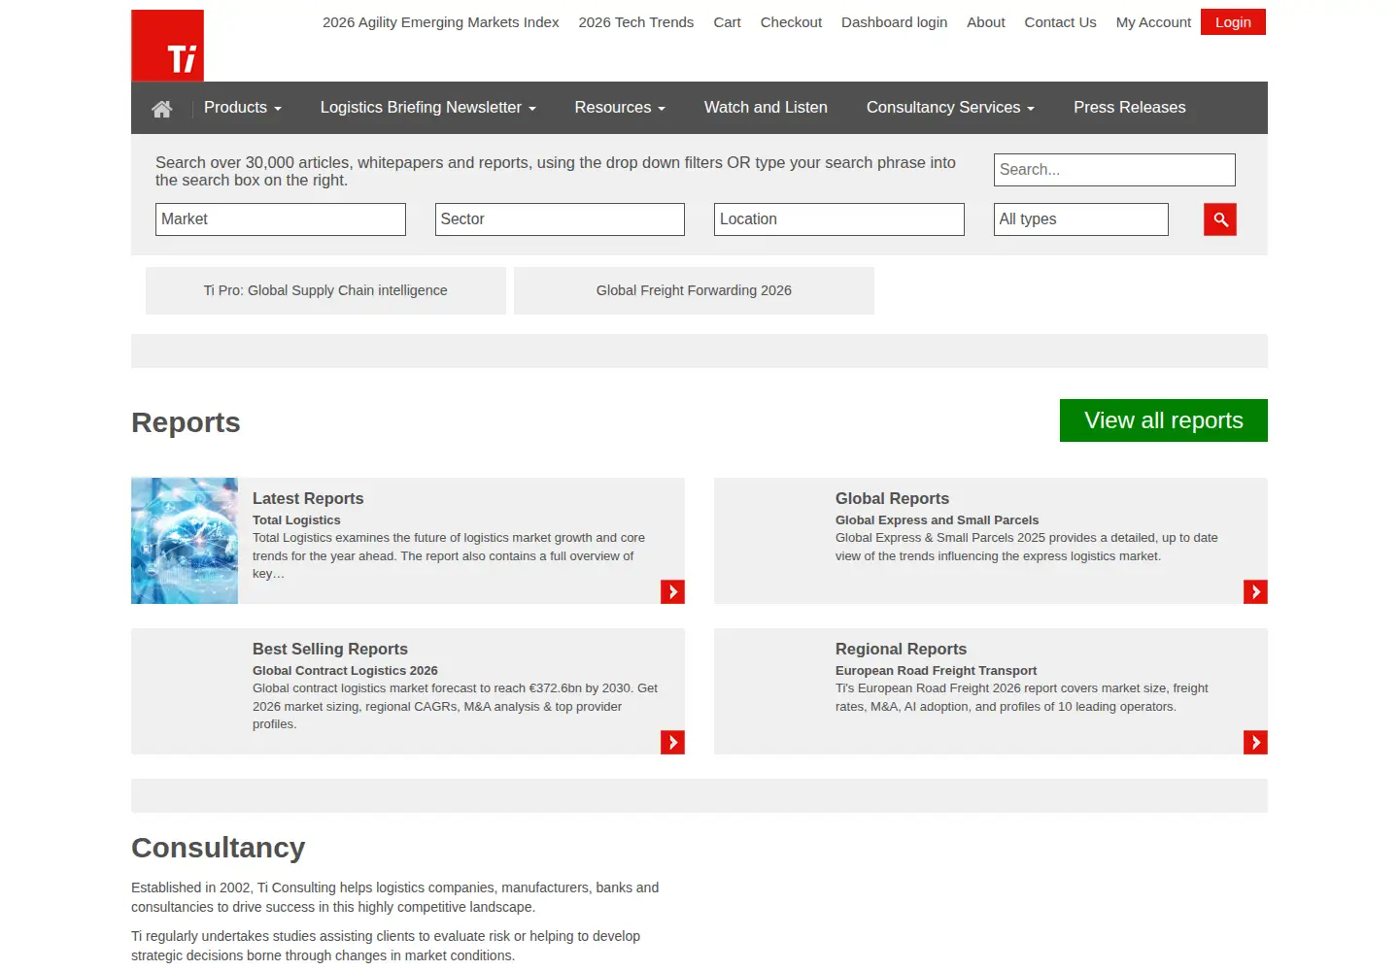Open Press Releases page

coord(1130,108)
